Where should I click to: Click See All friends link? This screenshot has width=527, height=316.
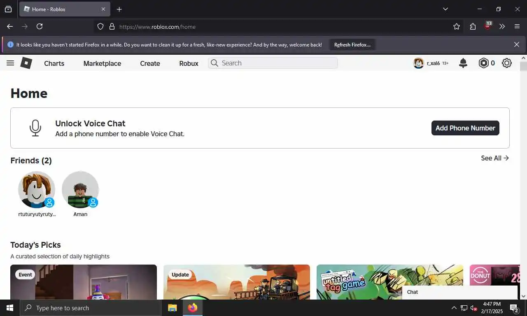pyautogui.click(x=495, y=158)
